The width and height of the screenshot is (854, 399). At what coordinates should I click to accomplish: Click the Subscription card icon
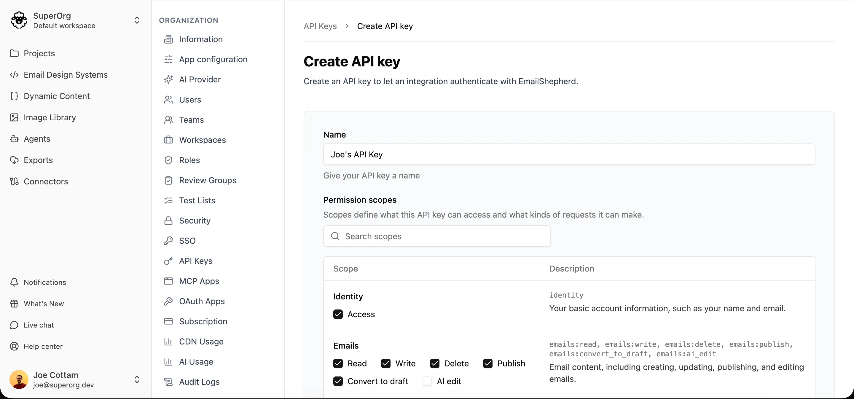point(168,321)
